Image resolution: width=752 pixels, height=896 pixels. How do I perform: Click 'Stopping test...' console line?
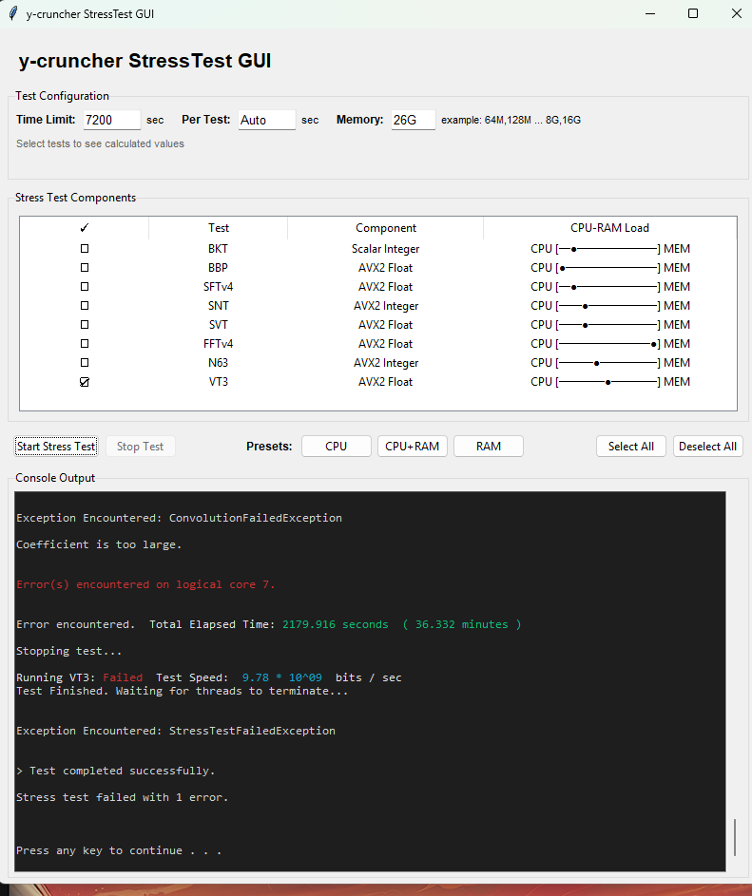(x=68, y=651)
